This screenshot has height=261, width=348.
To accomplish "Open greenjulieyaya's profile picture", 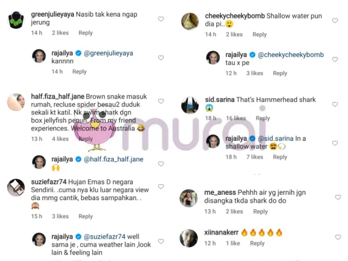I will [x=16, y=20].
